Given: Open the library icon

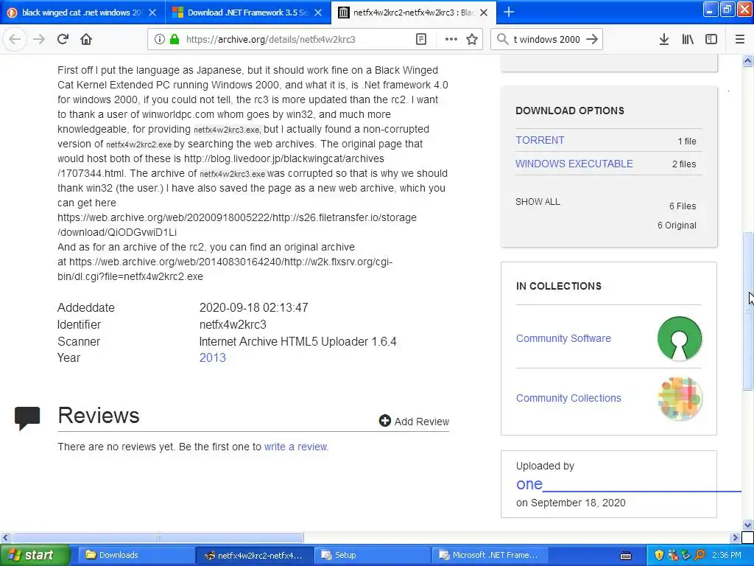Looking at the screenshot, I should pos(688,39).
